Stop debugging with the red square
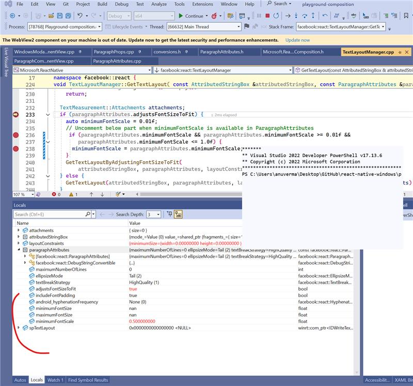Image resolution: width=413 pixels, height=386 pixels. [267, 16]
